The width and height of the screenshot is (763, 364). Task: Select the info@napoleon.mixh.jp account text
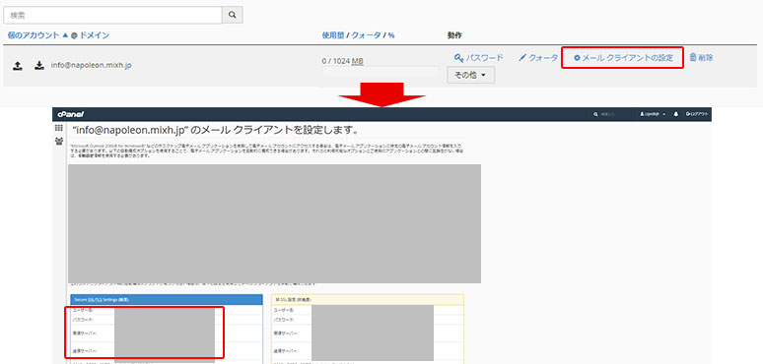coord(91,65)
